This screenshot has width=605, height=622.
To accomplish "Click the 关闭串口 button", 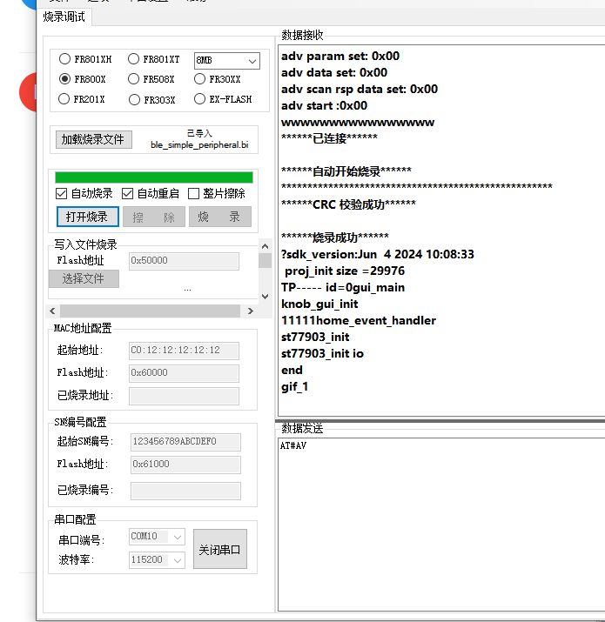I will [219, 550].
